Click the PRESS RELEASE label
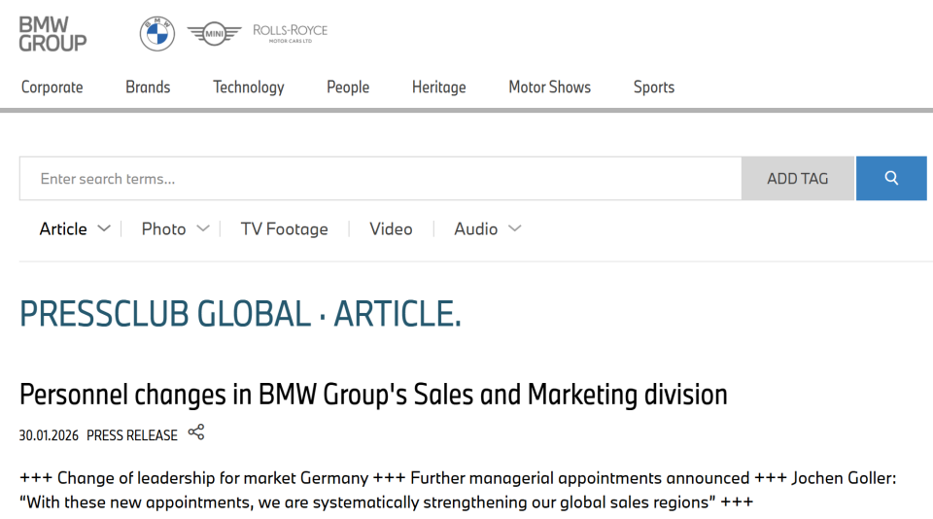Image resolution: width=933 pixels, height=519 pixels. pyautogui.click(x=132, y=435)
